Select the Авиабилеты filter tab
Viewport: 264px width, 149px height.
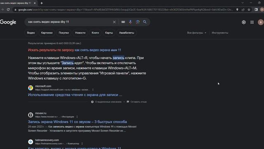[127, 33]
